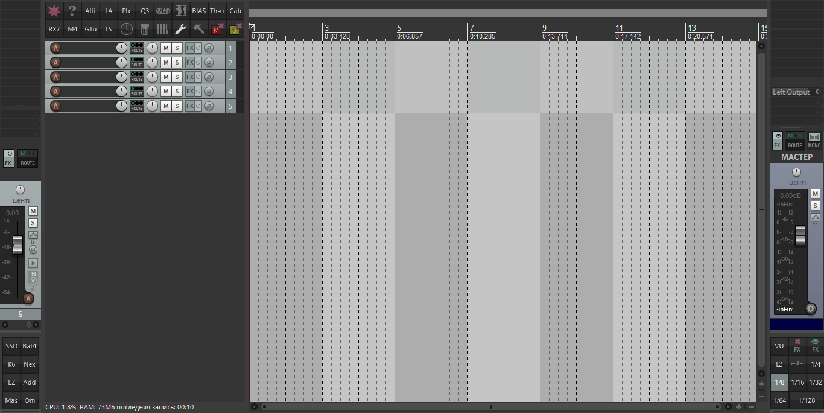Open master track ROUTE settings

click(x=795, y=141)
